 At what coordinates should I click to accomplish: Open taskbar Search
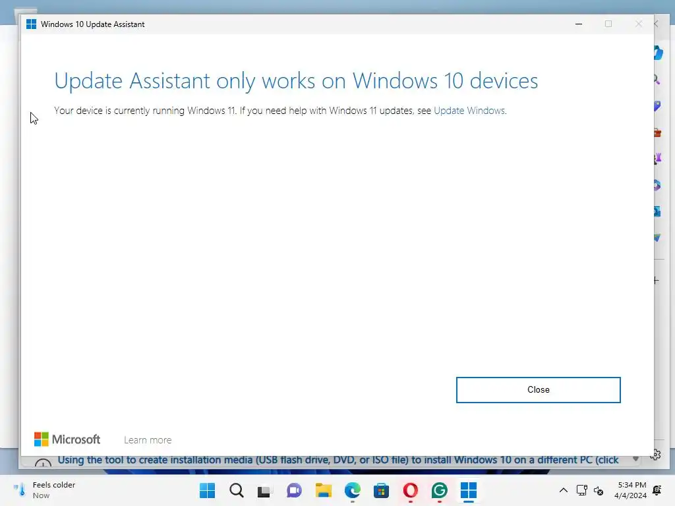pyautogui.click(x=237, y=490)
